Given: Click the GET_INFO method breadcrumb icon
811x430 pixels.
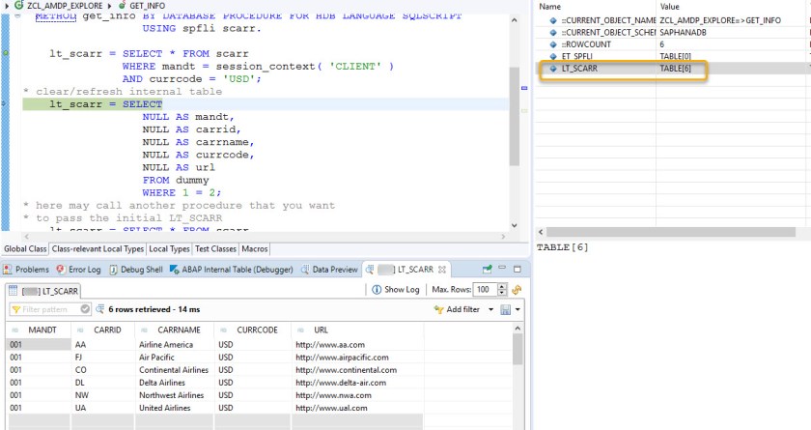Looking at the screenshot, I should [x=122, y=6].
